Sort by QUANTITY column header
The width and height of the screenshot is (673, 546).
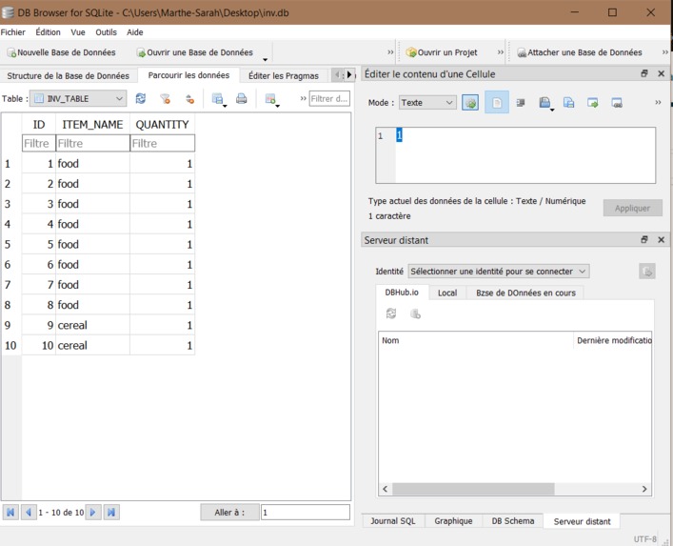click(x=162, y=125)
